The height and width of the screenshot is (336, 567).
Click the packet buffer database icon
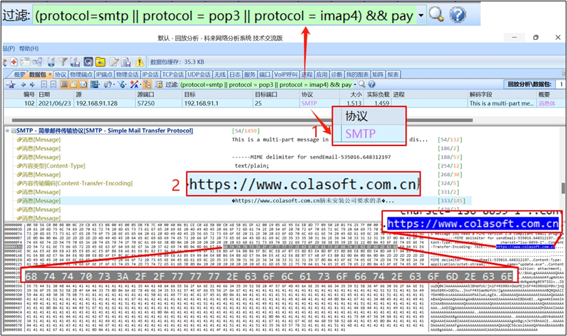tap(52, 62)
